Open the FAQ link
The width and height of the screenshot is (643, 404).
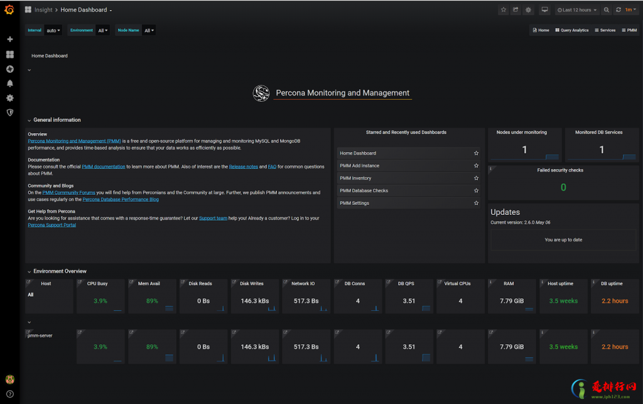[272, 167]
